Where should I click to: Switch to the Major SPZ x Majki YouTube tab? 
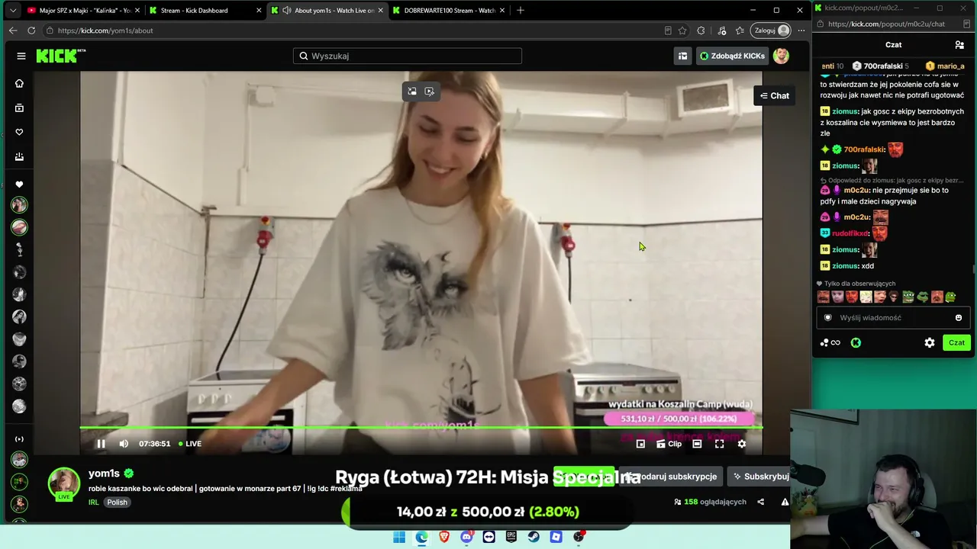coord(82,11)
